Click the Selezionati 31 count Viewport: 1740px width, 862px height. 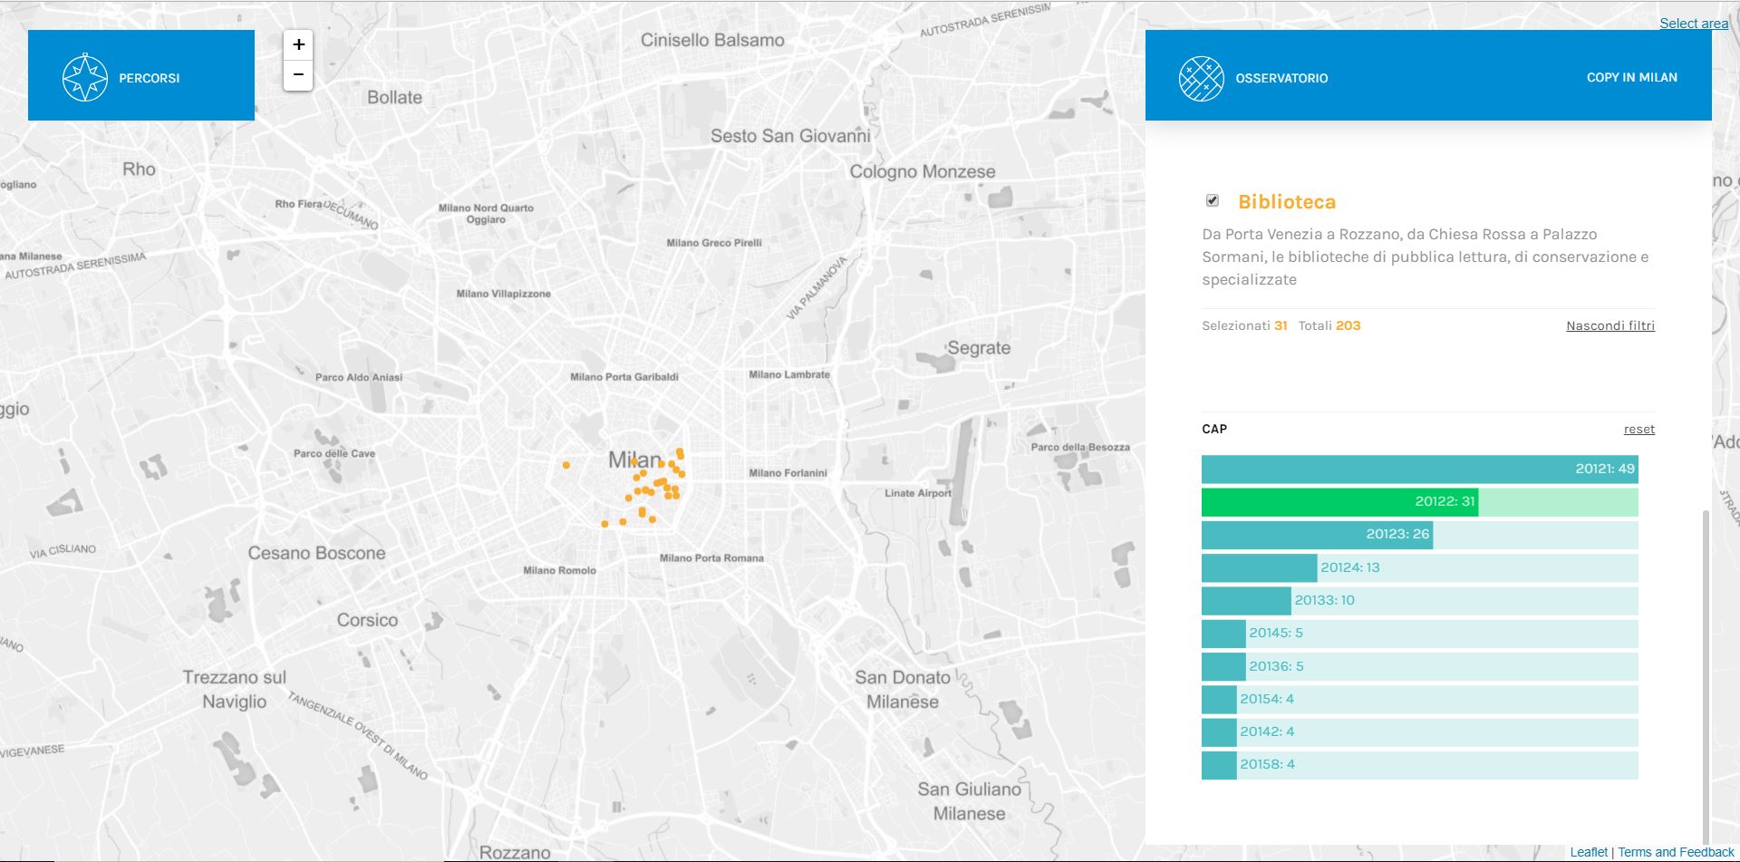click(x=1244, y=325)
